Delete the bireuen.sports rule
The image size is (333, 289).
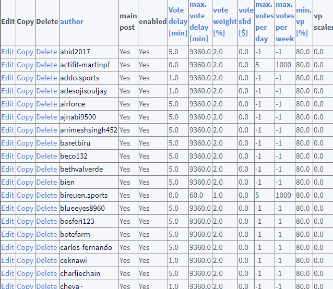click(x=47, y=195)
